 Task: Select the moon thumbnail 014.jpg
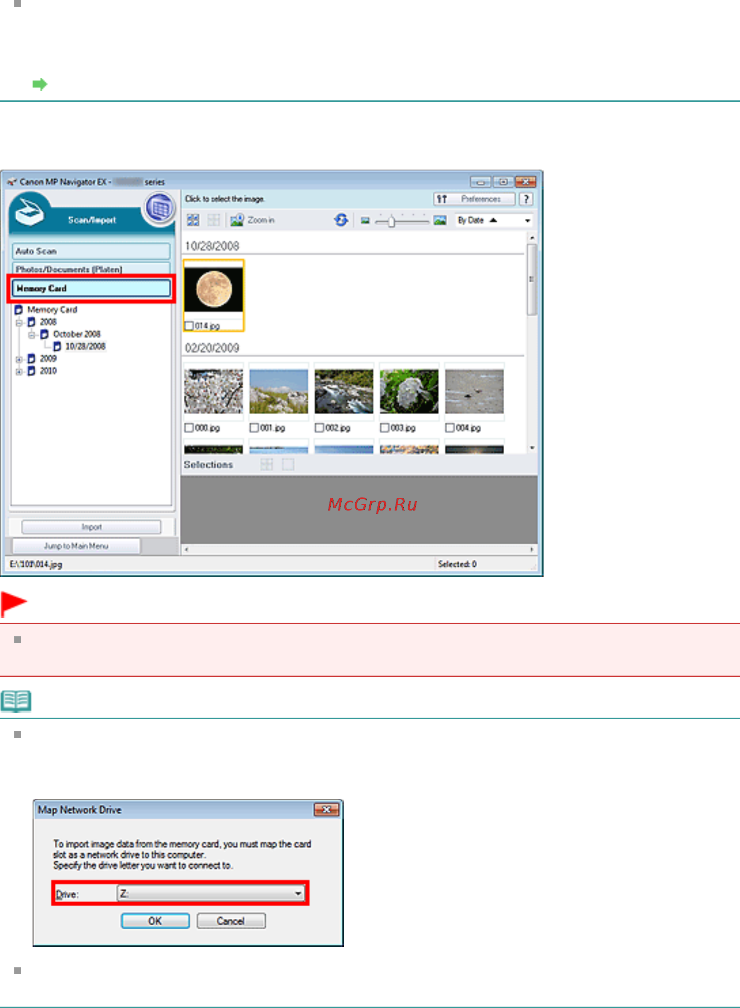(214, 289)
